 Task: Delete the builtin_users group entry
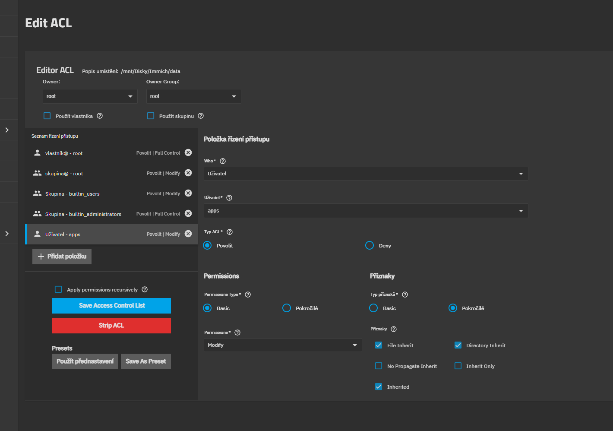tap(188, 193)
